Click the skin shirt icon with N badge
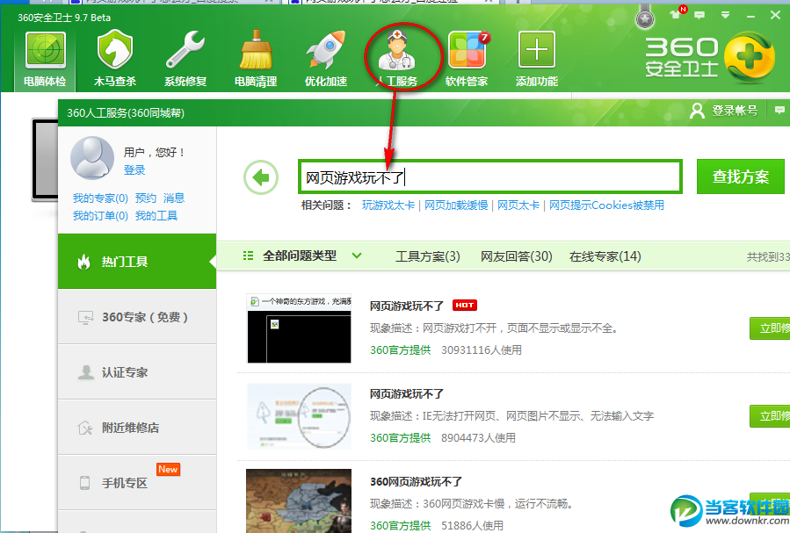This screenshot has width=790, height=533. (677, 13)
